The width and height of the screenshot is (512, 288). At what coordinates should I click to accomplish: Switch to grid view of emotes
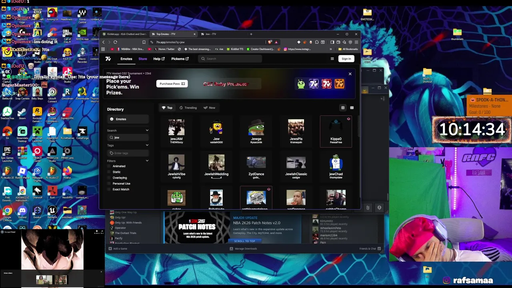click(x=343, y=108)
